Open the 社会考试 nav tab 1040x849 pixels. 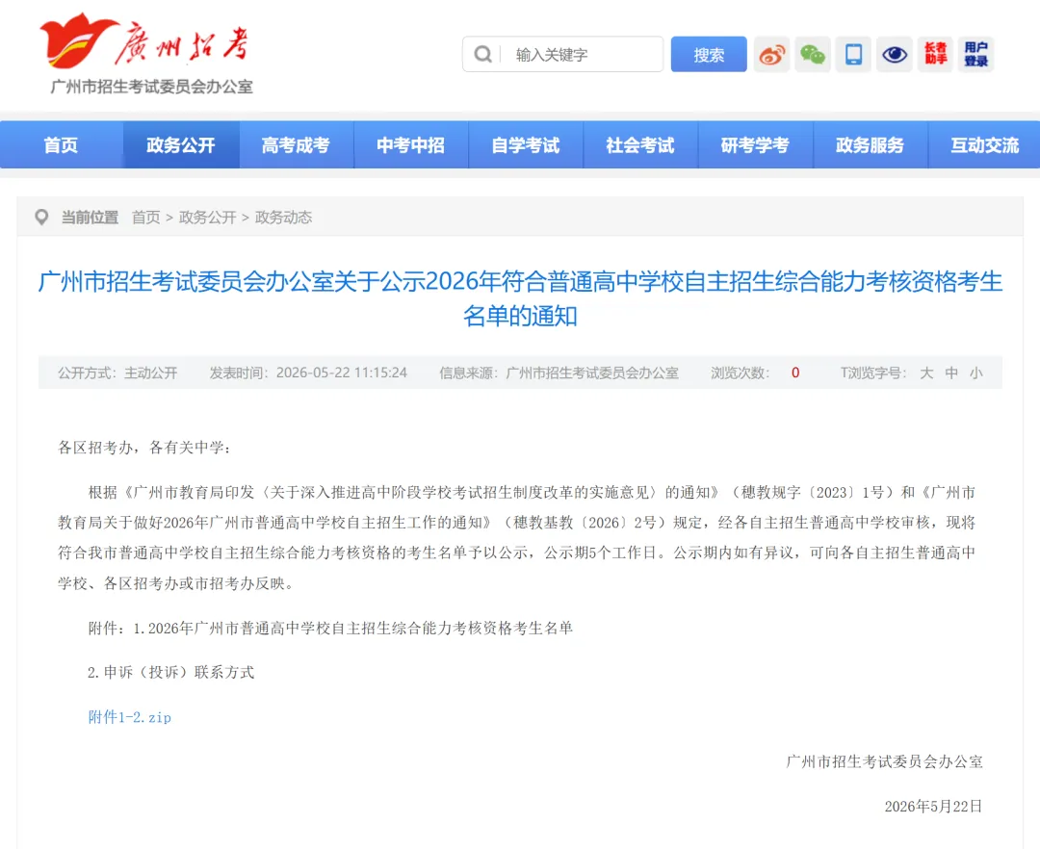pyautogui.click(x=640, y=145)
